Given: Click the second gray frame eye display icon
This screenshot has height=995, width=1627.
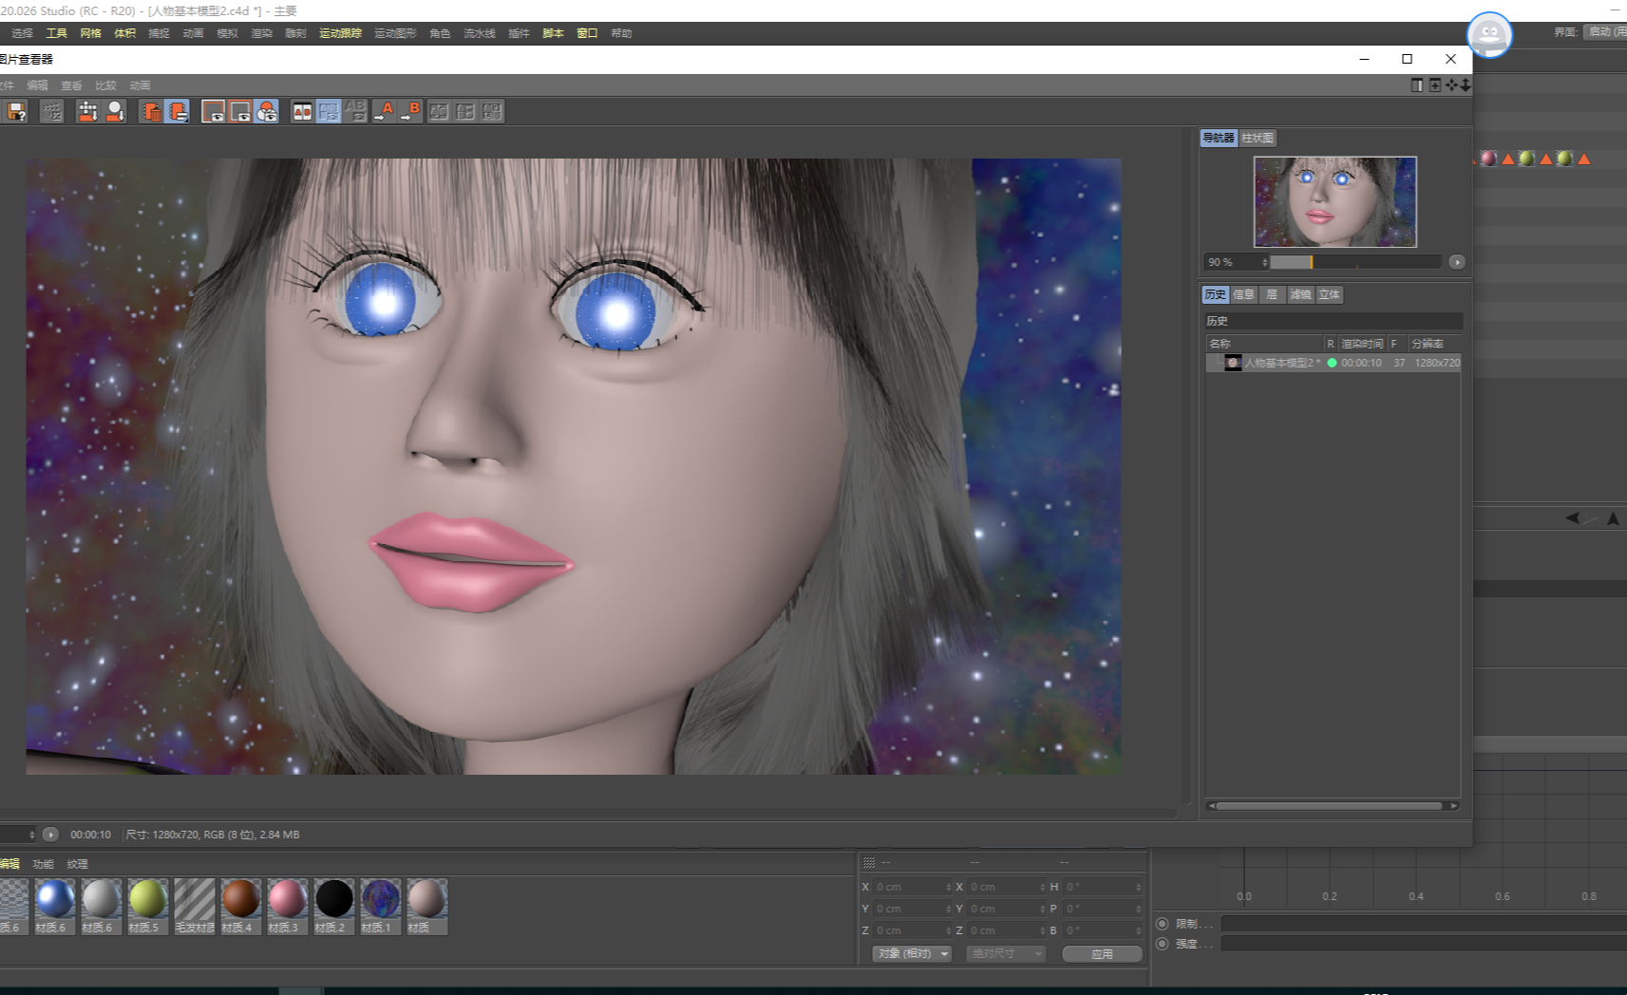Looking at the screenshot, I should coord(240,112).
